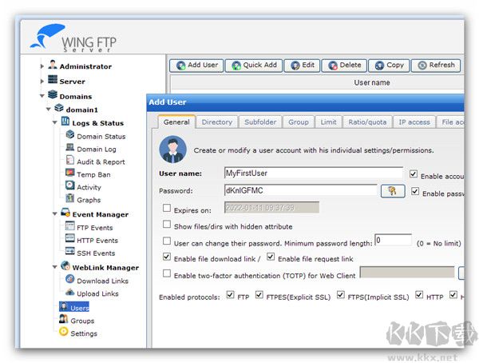Open the IP access tab

click(414, 122)
